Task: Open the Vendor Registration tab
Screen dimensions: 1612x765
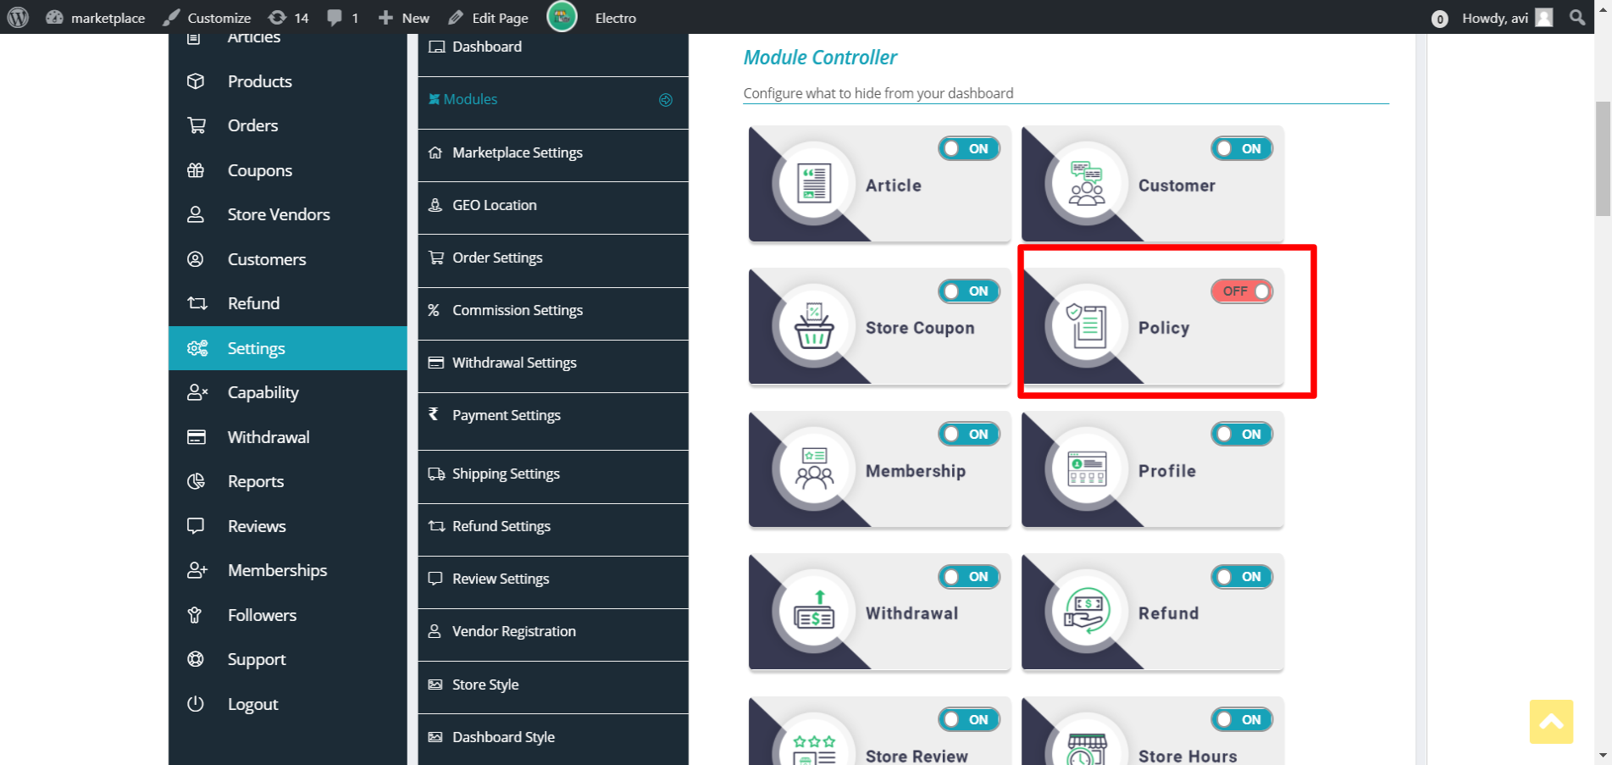Action: 553,631
